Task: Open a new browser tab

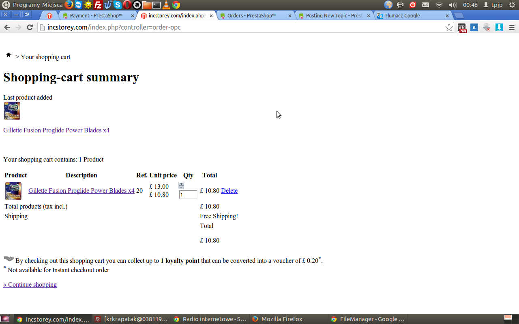Action: point(459,16)
